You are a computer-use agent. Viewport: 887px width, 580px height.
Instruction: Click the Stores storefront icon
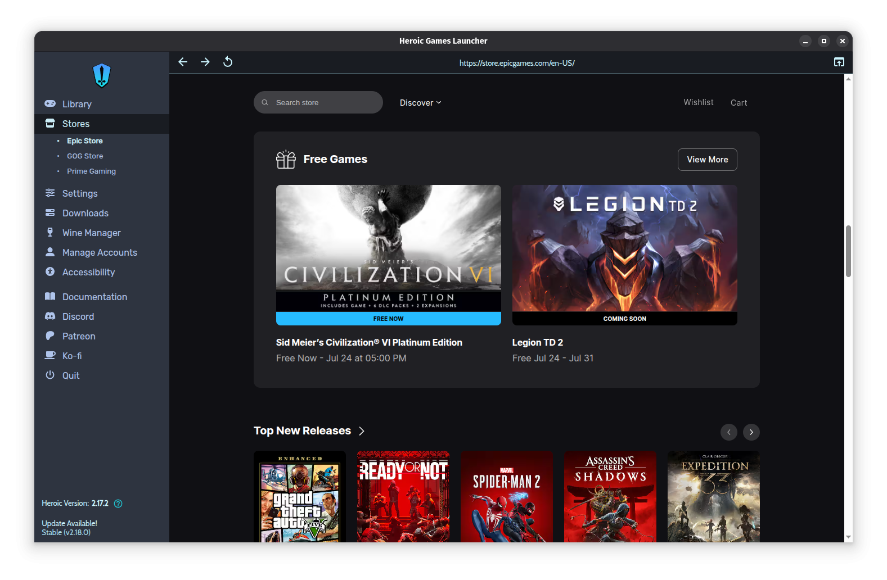50,123
